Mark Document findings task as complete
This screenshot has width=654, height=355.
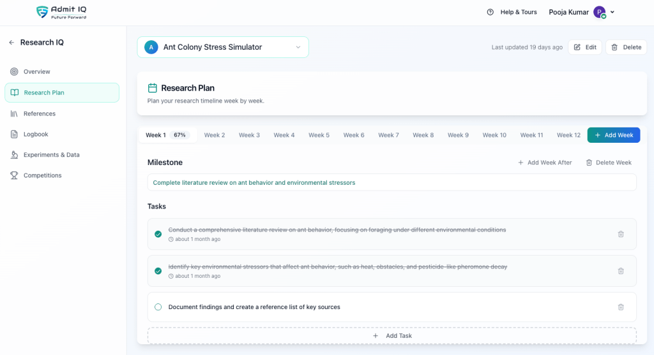point(158,307)
